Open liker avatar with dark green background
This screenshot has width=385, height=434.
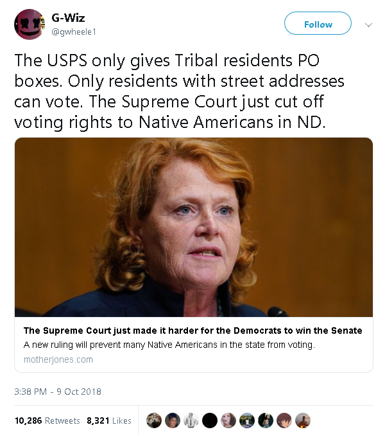pos(266,420)
